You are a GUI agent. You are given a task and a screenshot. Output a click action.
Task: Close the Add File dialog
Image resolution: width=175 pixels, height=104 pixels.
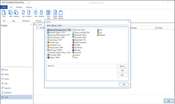(128, 22)
